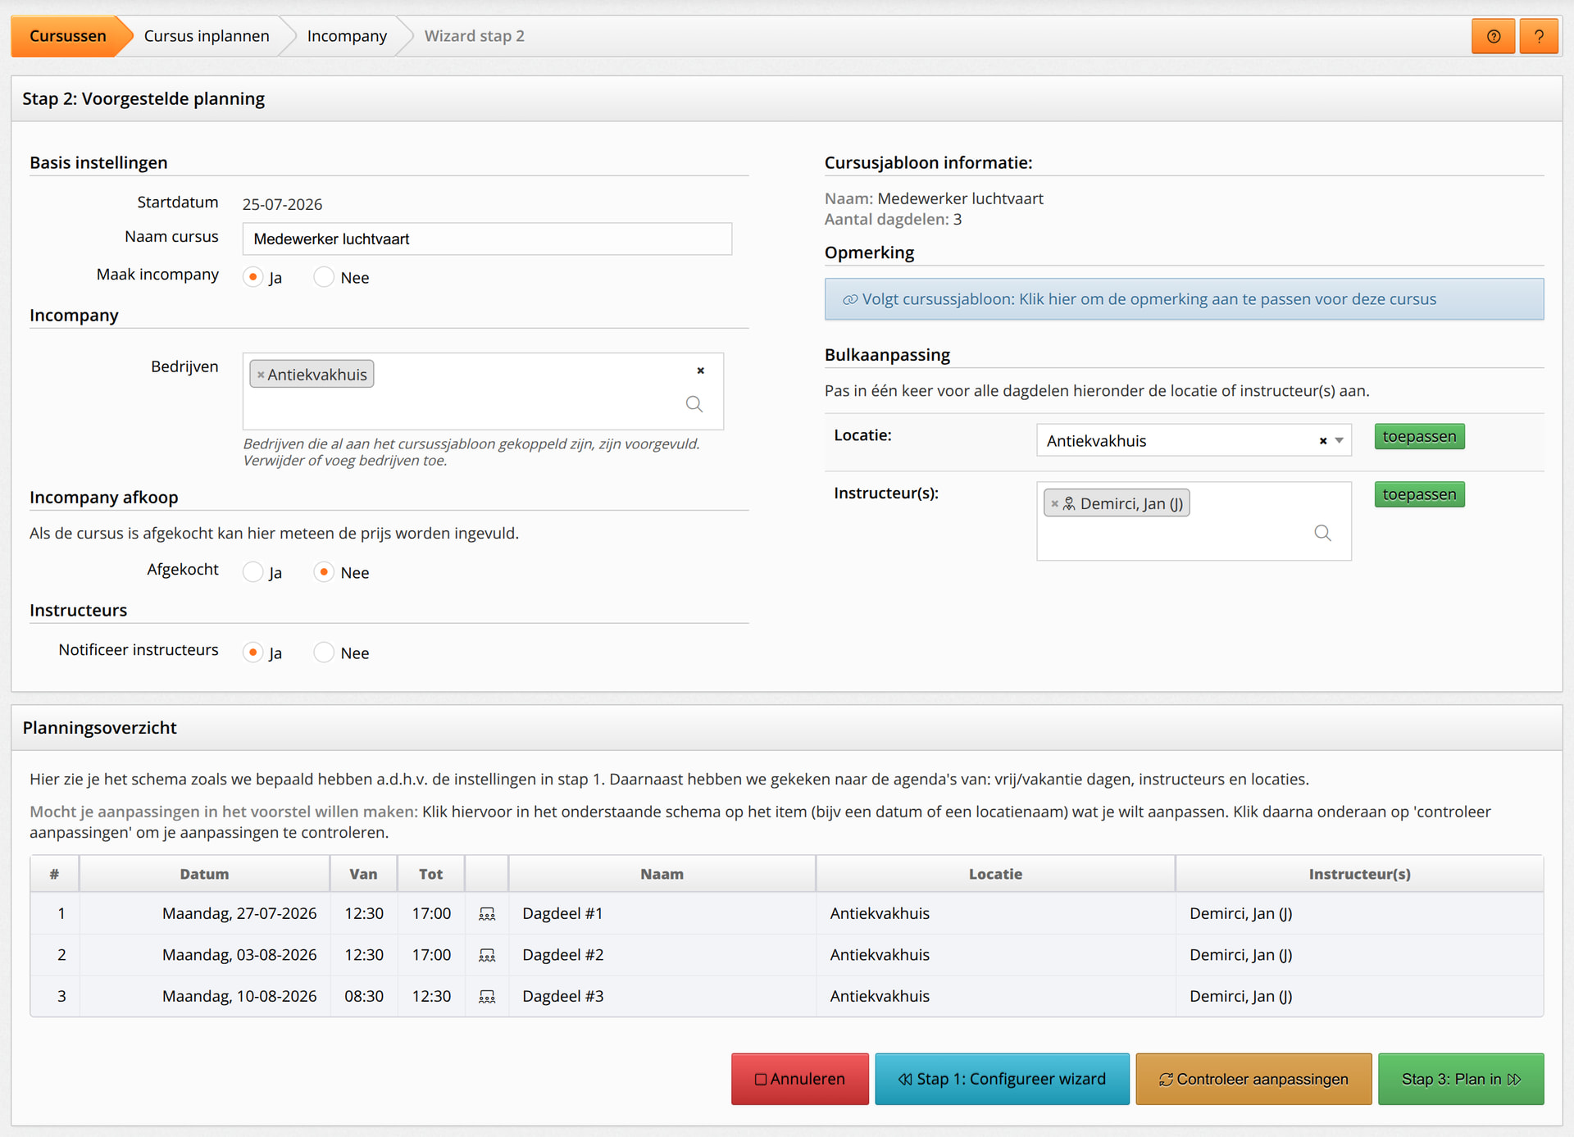Select Nee for Notificeer instructeurs

(x=324, y=653)
